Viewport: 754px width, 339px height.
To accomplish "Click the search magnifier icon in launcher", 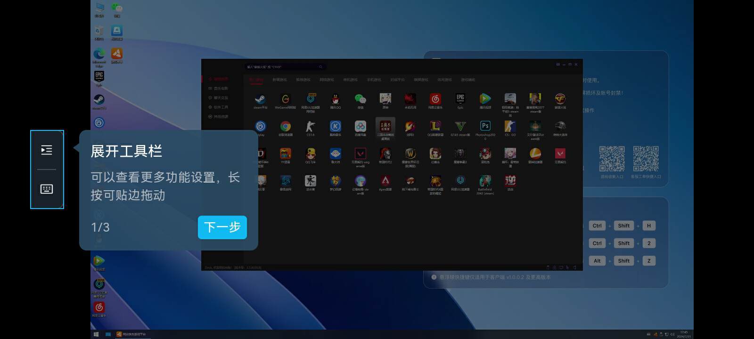I will (320, 67).
